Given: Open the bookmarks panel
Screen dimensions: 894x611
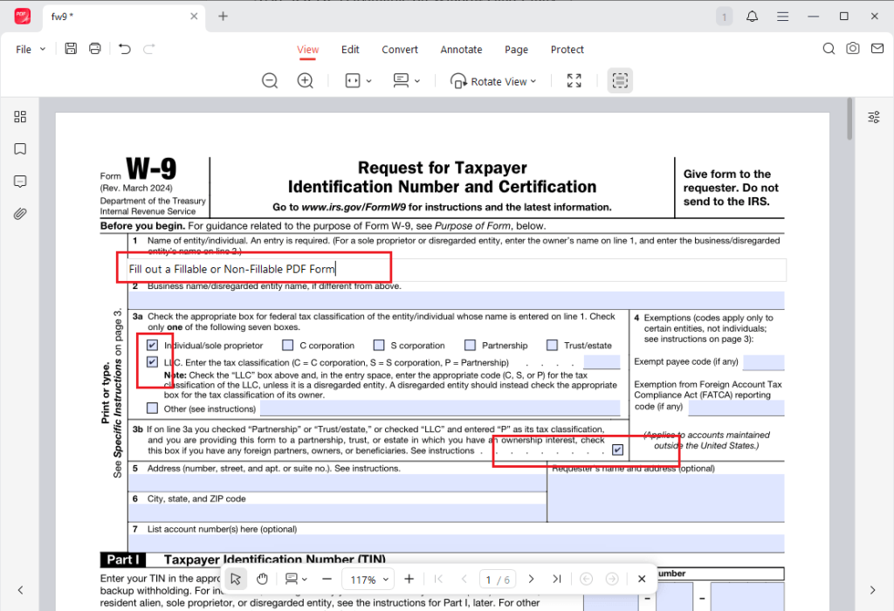Looking at the screenshot, I should tap(20, 149).
